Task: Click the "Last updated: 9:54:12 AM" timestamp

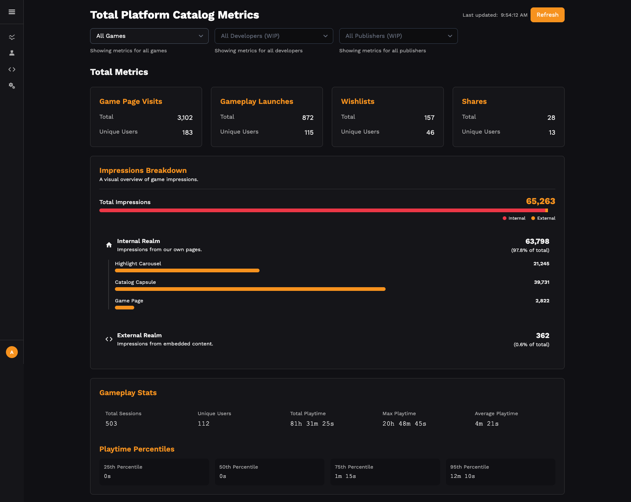Action: pos(495,15)
